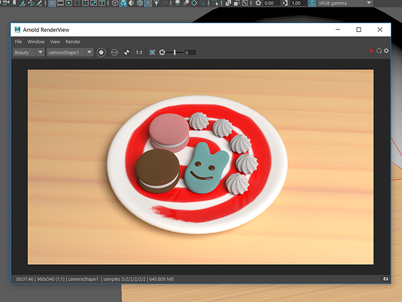Click the refresh render icon
Screen dimensions: 402x302
click(x=379, y=51)
